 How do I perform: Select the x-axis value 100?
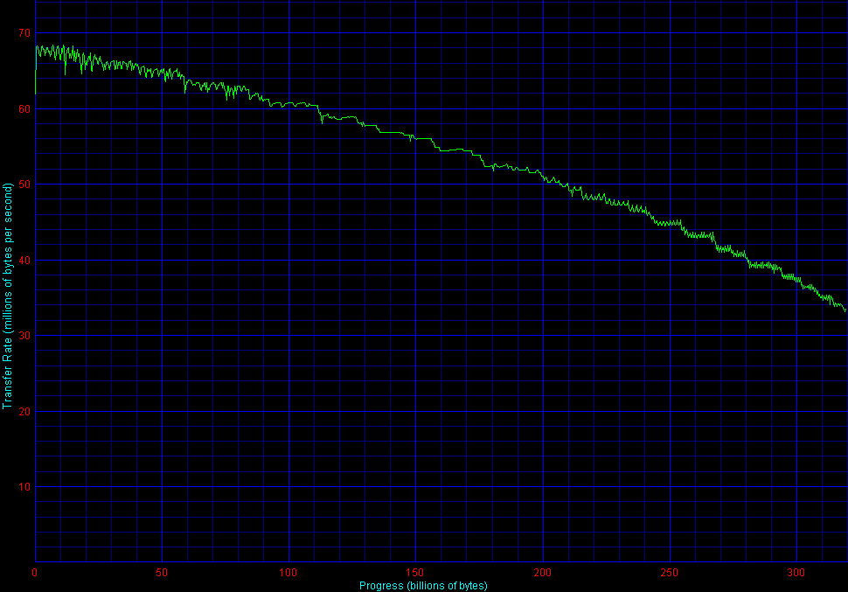(x=288, y=573)
